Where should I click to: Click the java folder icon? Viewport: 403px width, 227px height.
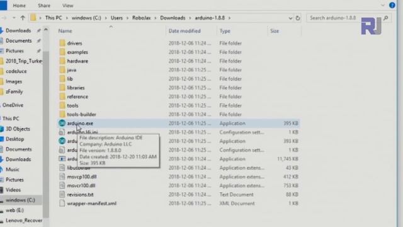[62, 70]
